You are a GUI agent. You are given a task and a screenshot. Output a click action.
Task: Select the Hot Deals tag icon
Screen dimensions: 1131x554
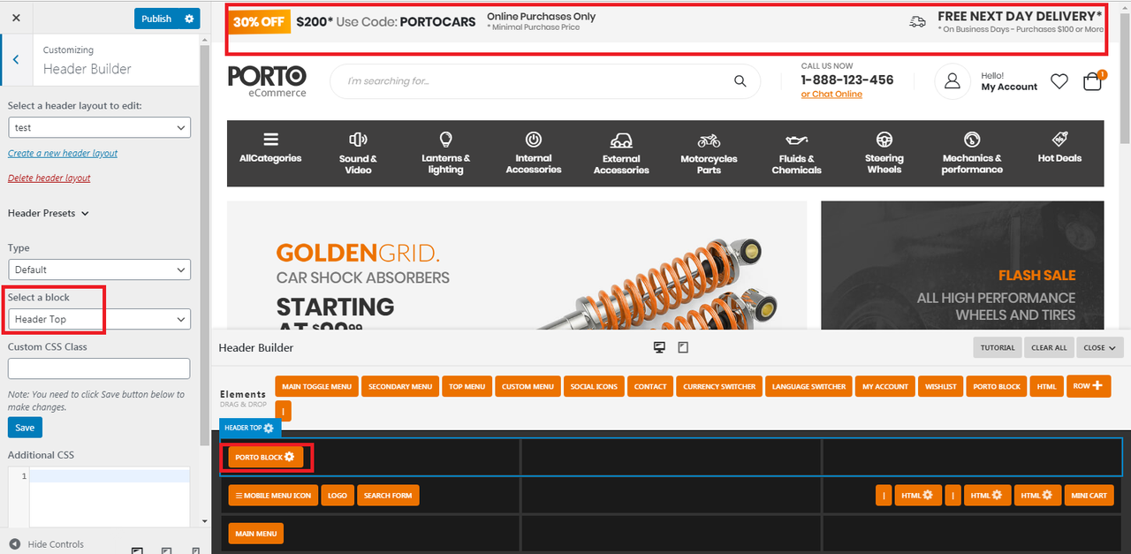[1059, 140]
